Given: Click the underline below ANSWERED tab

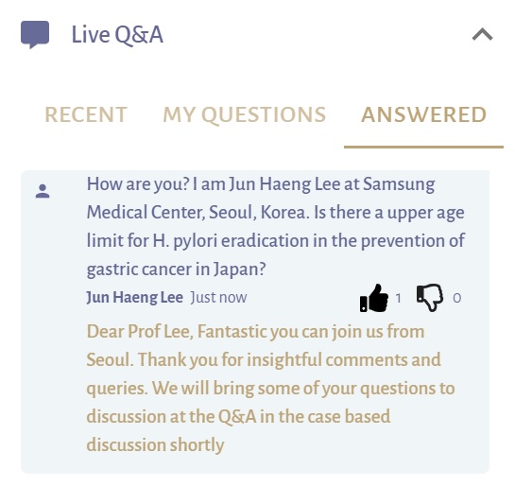Looking at the screenshot, I should tap(423, 147).
